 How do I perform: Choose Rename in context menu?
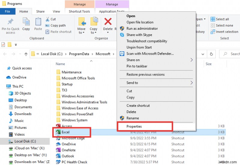(x=133, y=118)
